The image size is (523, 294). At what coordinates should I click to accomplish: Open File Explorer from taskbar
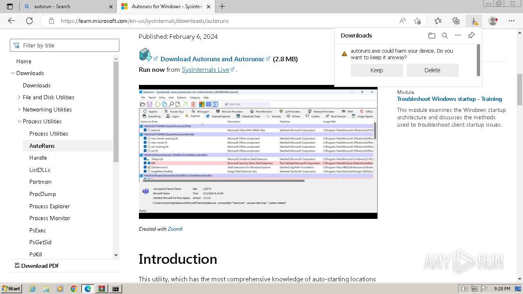coord(46,289)
